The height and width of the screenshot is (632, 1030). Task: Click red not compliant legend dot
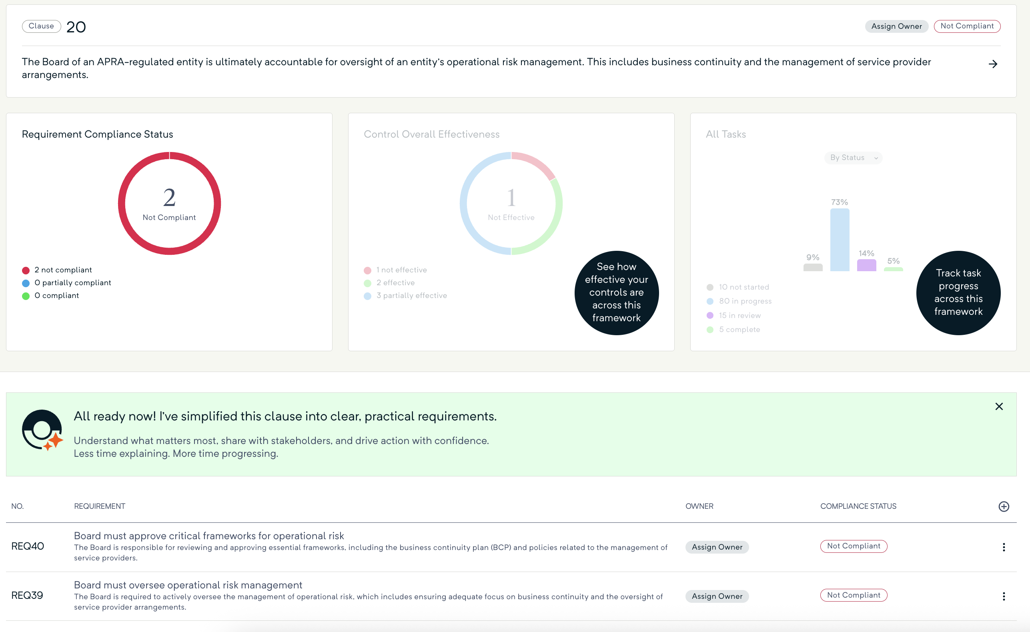point(26,270)
